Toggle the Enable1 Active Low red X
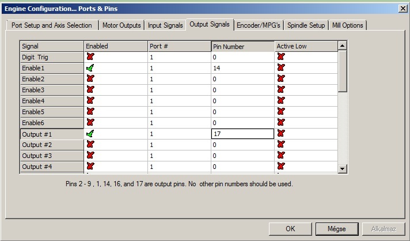The height and width of the screenshot is (241, 410). [x=281, y=68]
